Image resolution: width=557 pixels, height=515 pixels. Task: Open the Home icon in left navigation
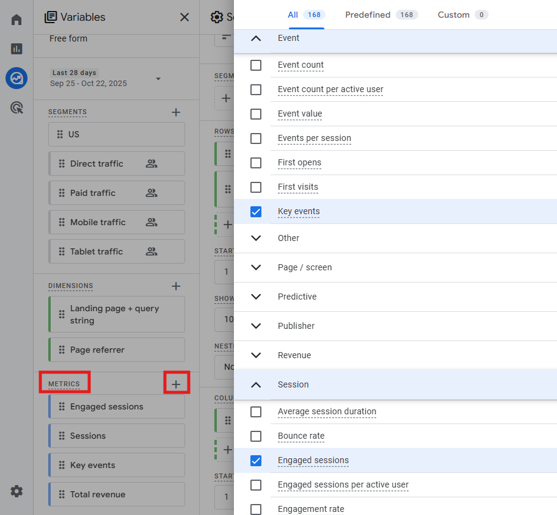pos(16,20)
